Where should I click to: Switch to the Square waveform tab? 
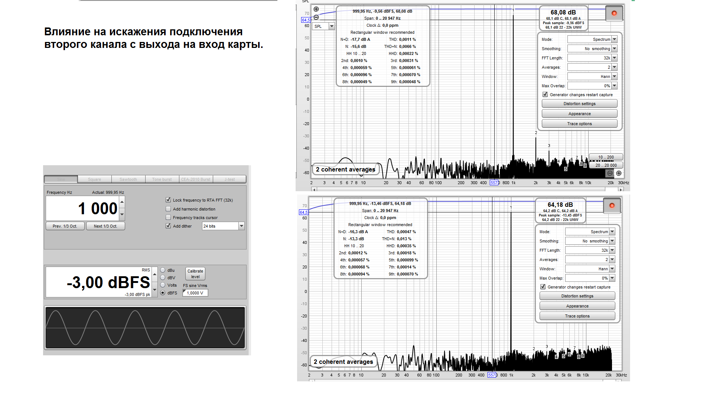coord(94,179)
